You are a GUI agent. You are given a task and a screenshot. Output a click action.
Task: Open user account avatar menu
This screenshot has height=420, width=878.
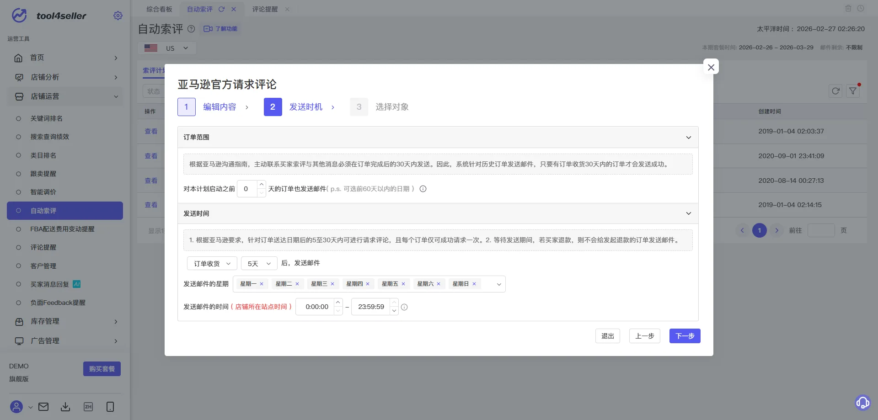pyautogui.click(x=16, y=407)
